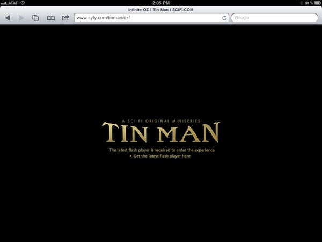Image resolution: width=322 pixels, height=242 pixels.
Task: Tap the 2:05 PM status bar clock
Action: [x=161, y=3]
